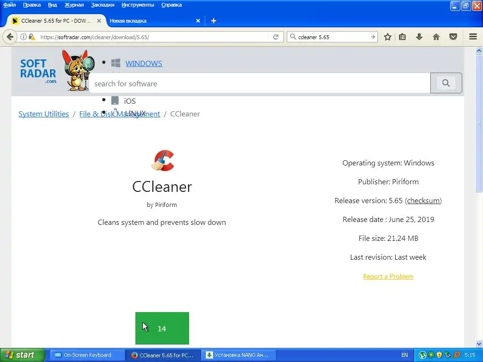Viewport: 483px width, 362px height.
Task: Open the hamburger menu of Firefox
Action: click(x=473, y=37)
